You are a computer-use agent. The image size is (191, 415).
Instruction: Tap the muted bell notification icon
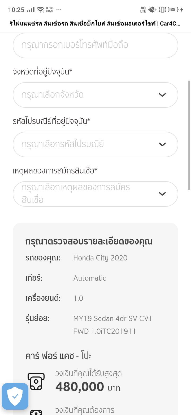pos(152,10)
